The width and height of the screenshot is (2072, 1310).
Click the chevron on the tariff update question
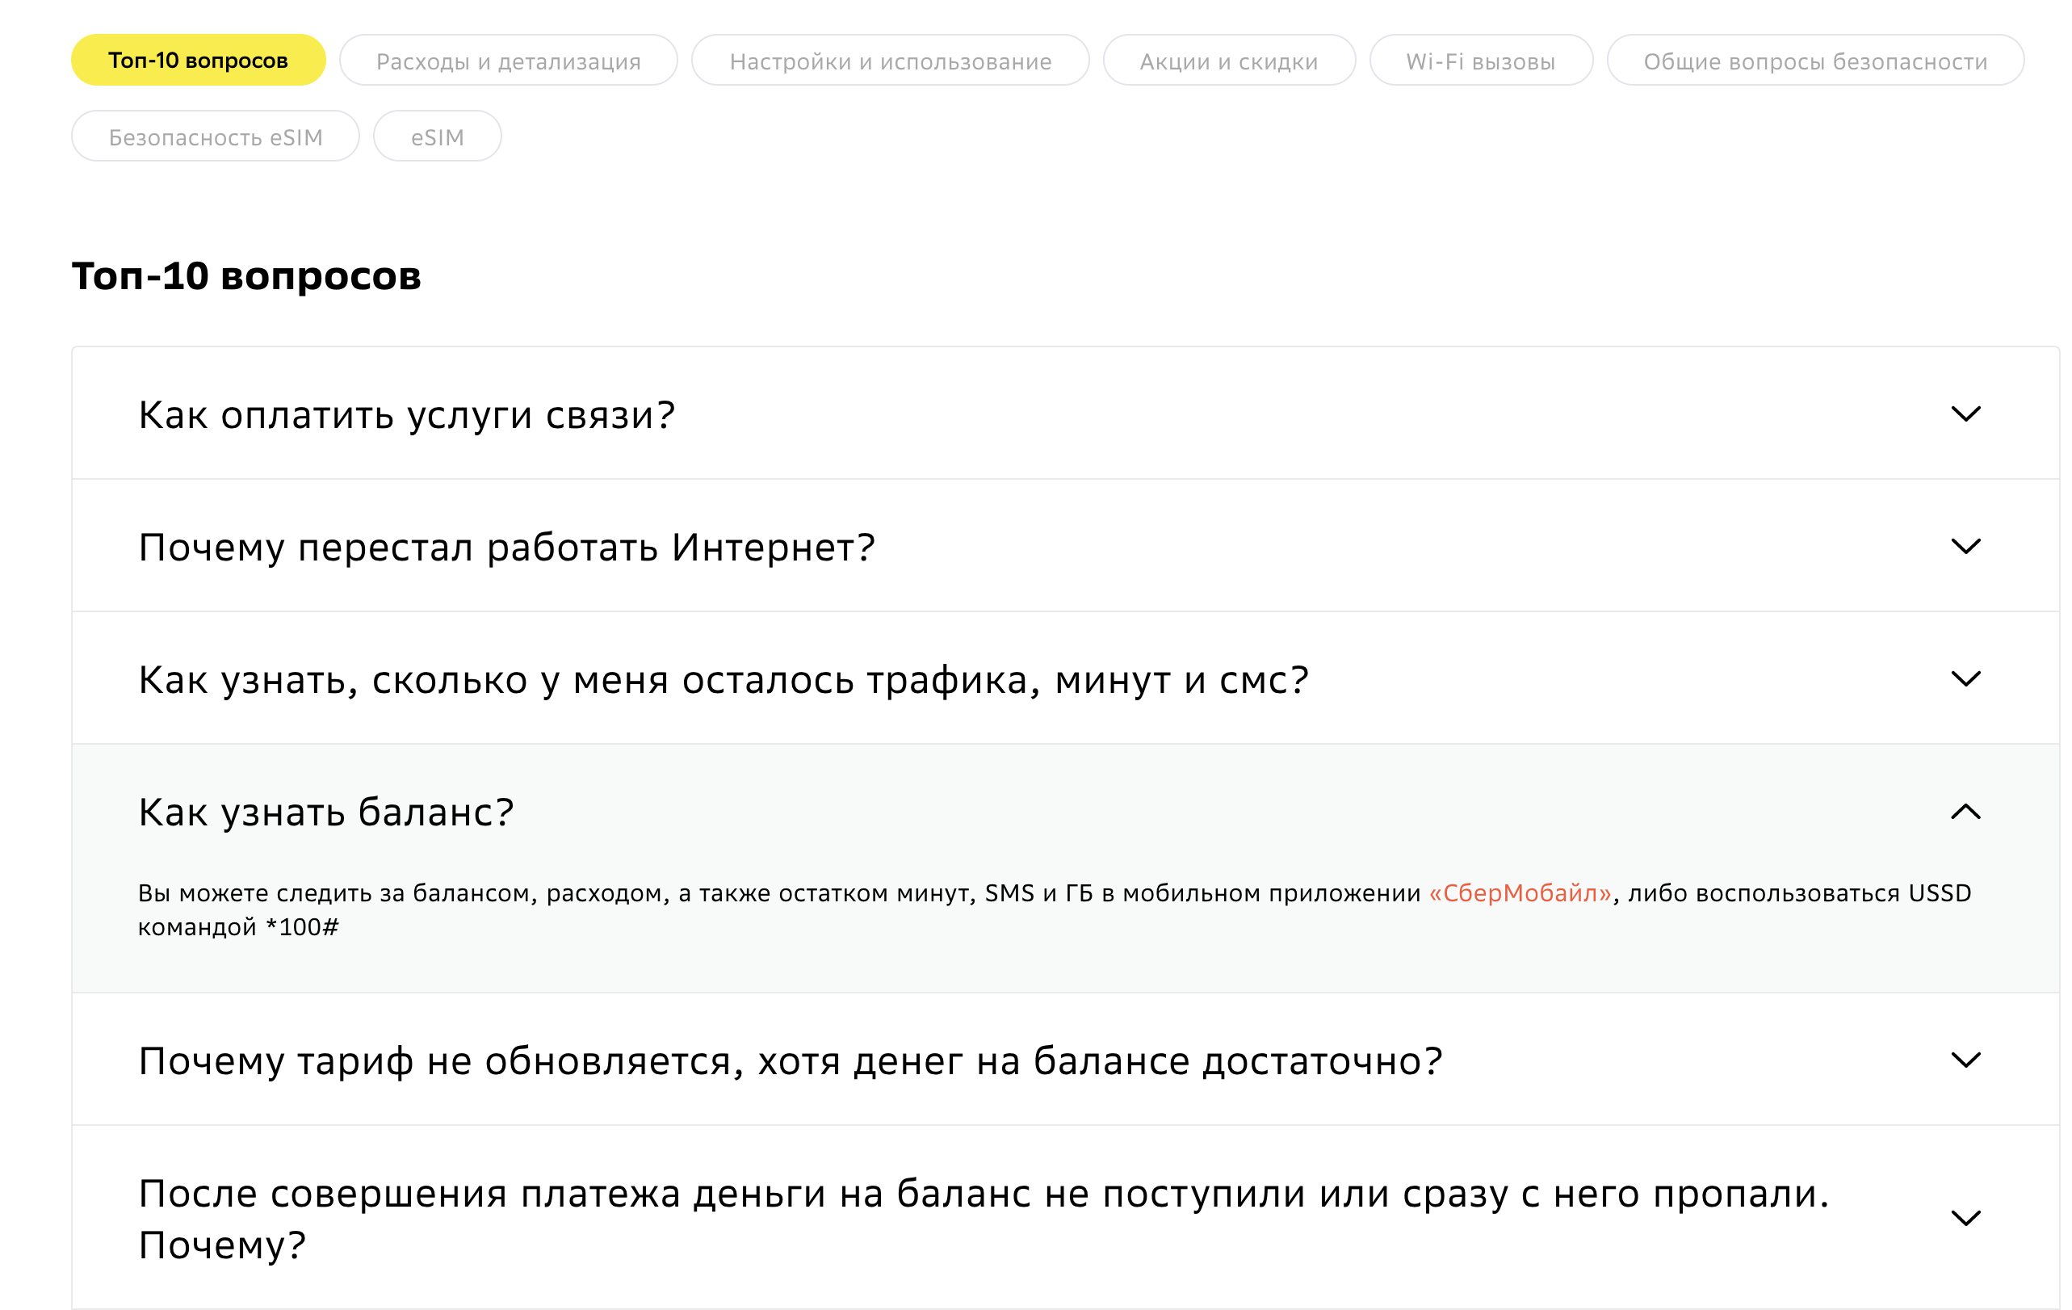1967,1060
